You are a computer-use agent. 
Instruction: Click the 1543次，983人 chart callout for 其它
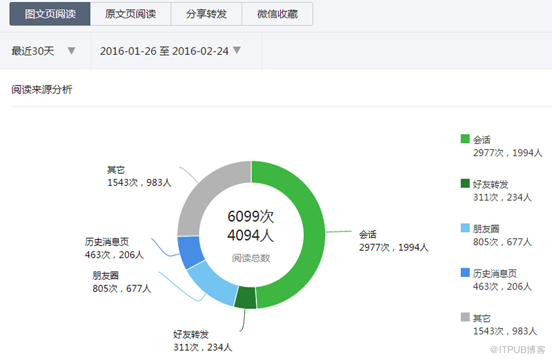tap(139, 182)
